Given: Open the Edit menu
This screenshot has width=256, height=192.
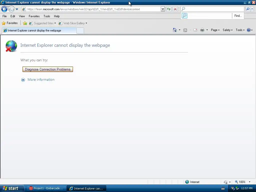Looking at the screenshot, I should [x=13, y=16].
